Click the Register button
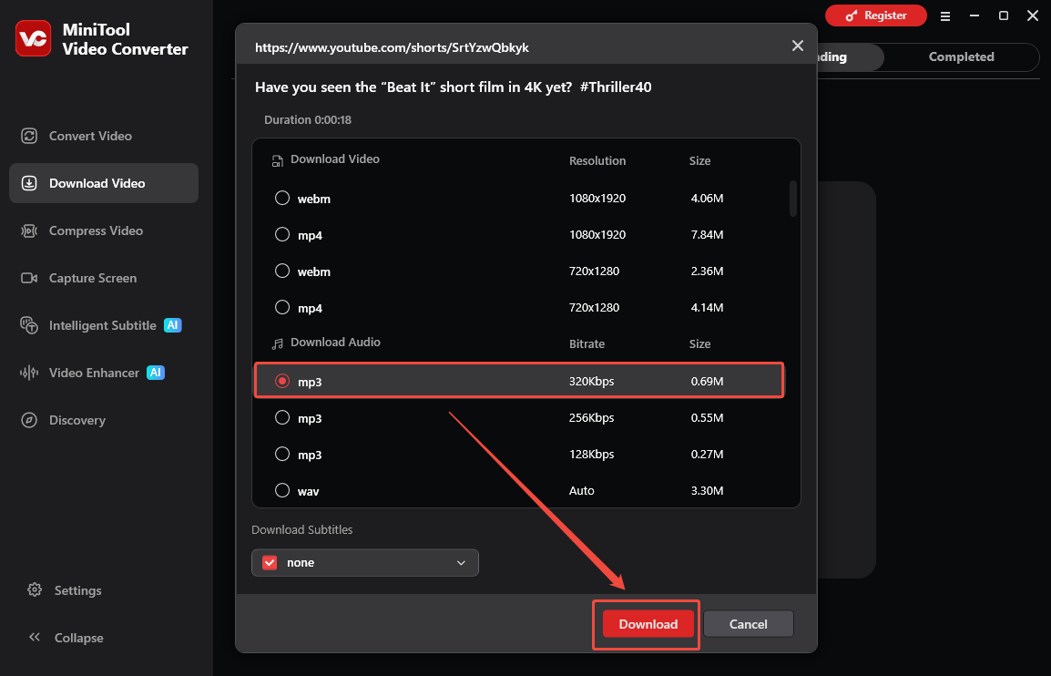The height and width of the screenshot is (676, 1051). (x=875, y=15)
